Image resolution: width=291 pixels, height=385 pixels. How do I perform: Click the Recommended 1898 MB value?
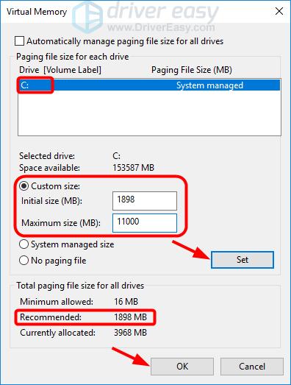pos(130,317)
